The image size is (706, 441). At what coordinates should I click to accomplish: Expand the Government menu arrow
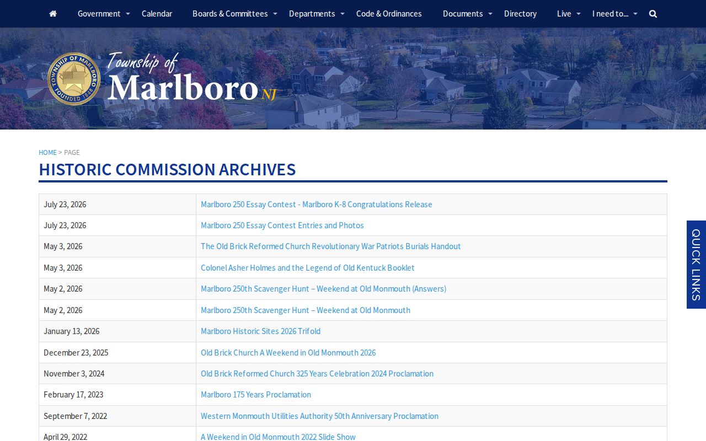(128, 14)
